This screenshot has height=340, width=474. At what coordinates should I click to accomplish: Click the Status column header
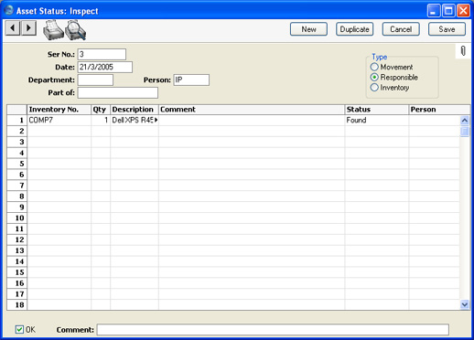click(x=376, y=110)
